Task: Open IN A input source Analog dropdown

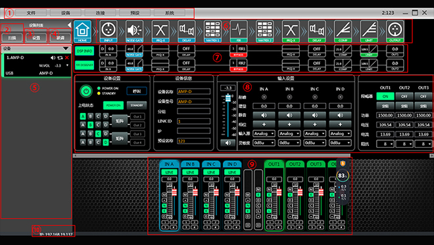Action: click(x=264, y=133)
